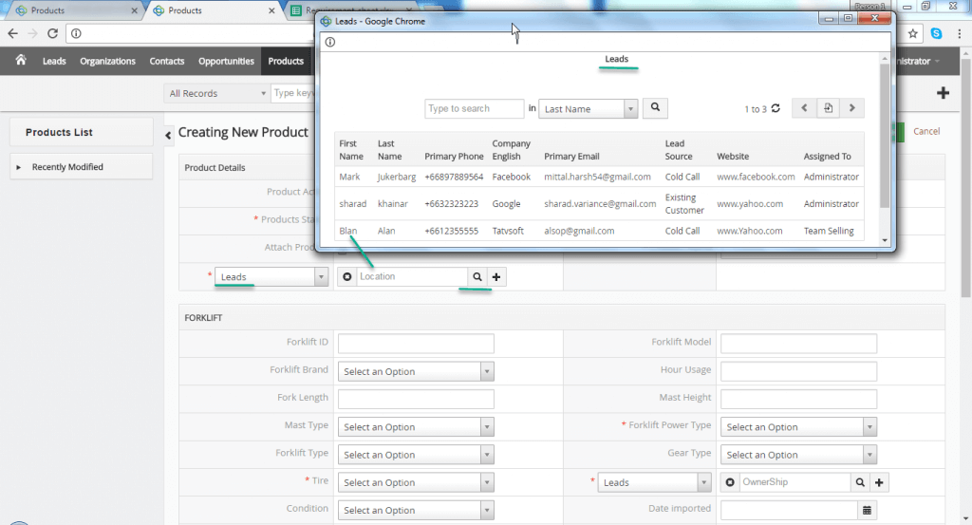Open the Opportunities menu item
972x525 pixels.
[x=226, y=61]
